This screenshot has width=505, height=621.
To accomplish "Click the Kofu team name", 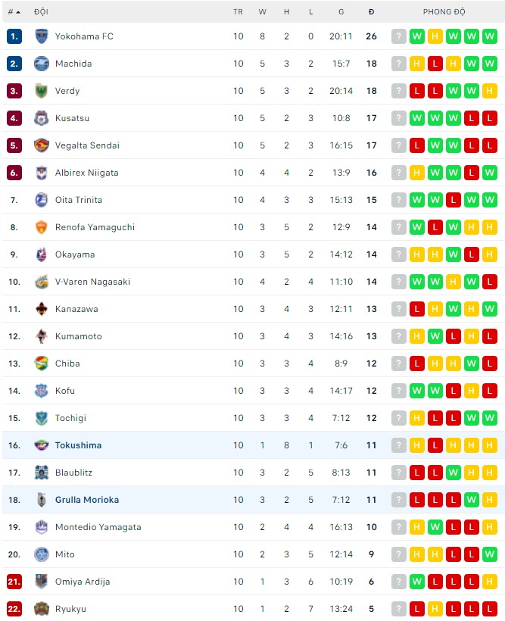I will click(x=65, y=391).
